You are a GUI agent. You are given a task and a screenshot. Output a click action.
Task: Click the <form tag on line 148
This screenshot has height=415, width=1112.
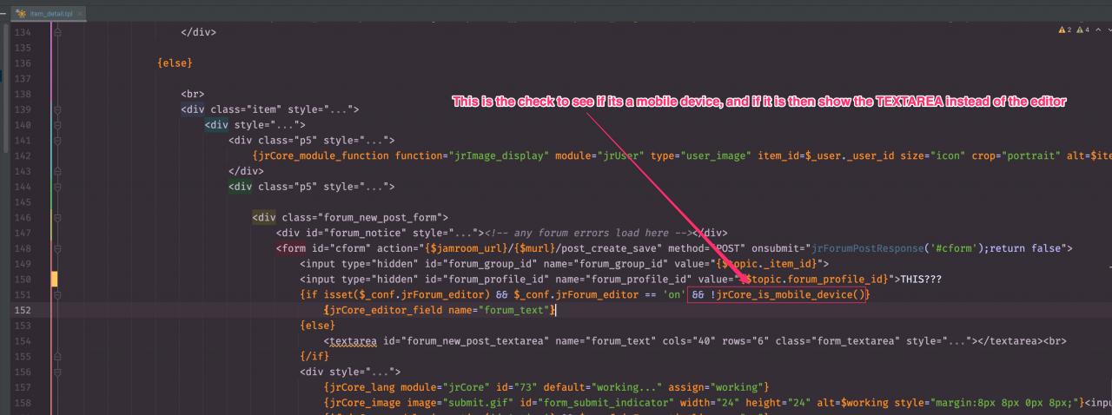291,248
